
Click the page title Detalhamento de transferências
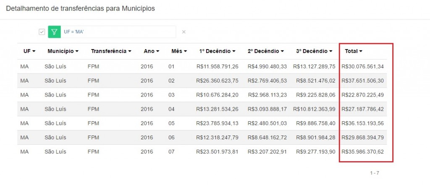(81, 9)
